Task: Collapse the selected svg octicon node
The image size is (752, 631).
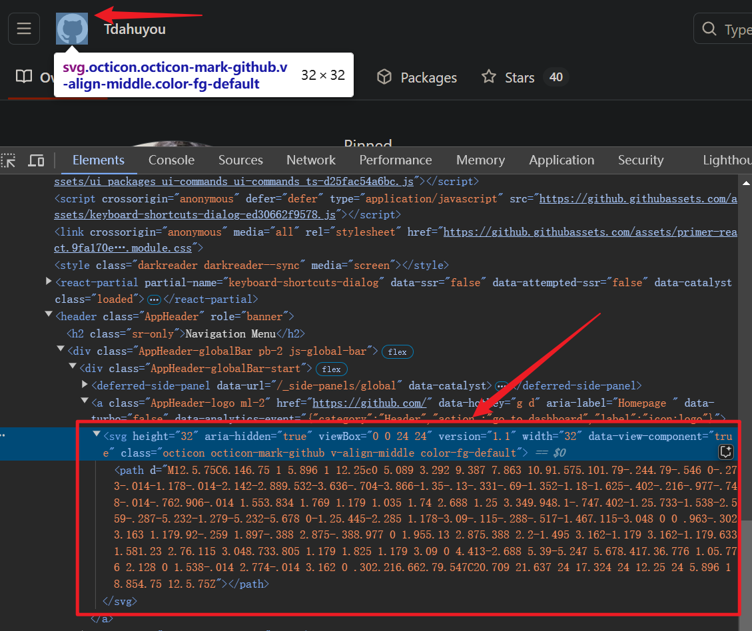Action: point(97,434)
